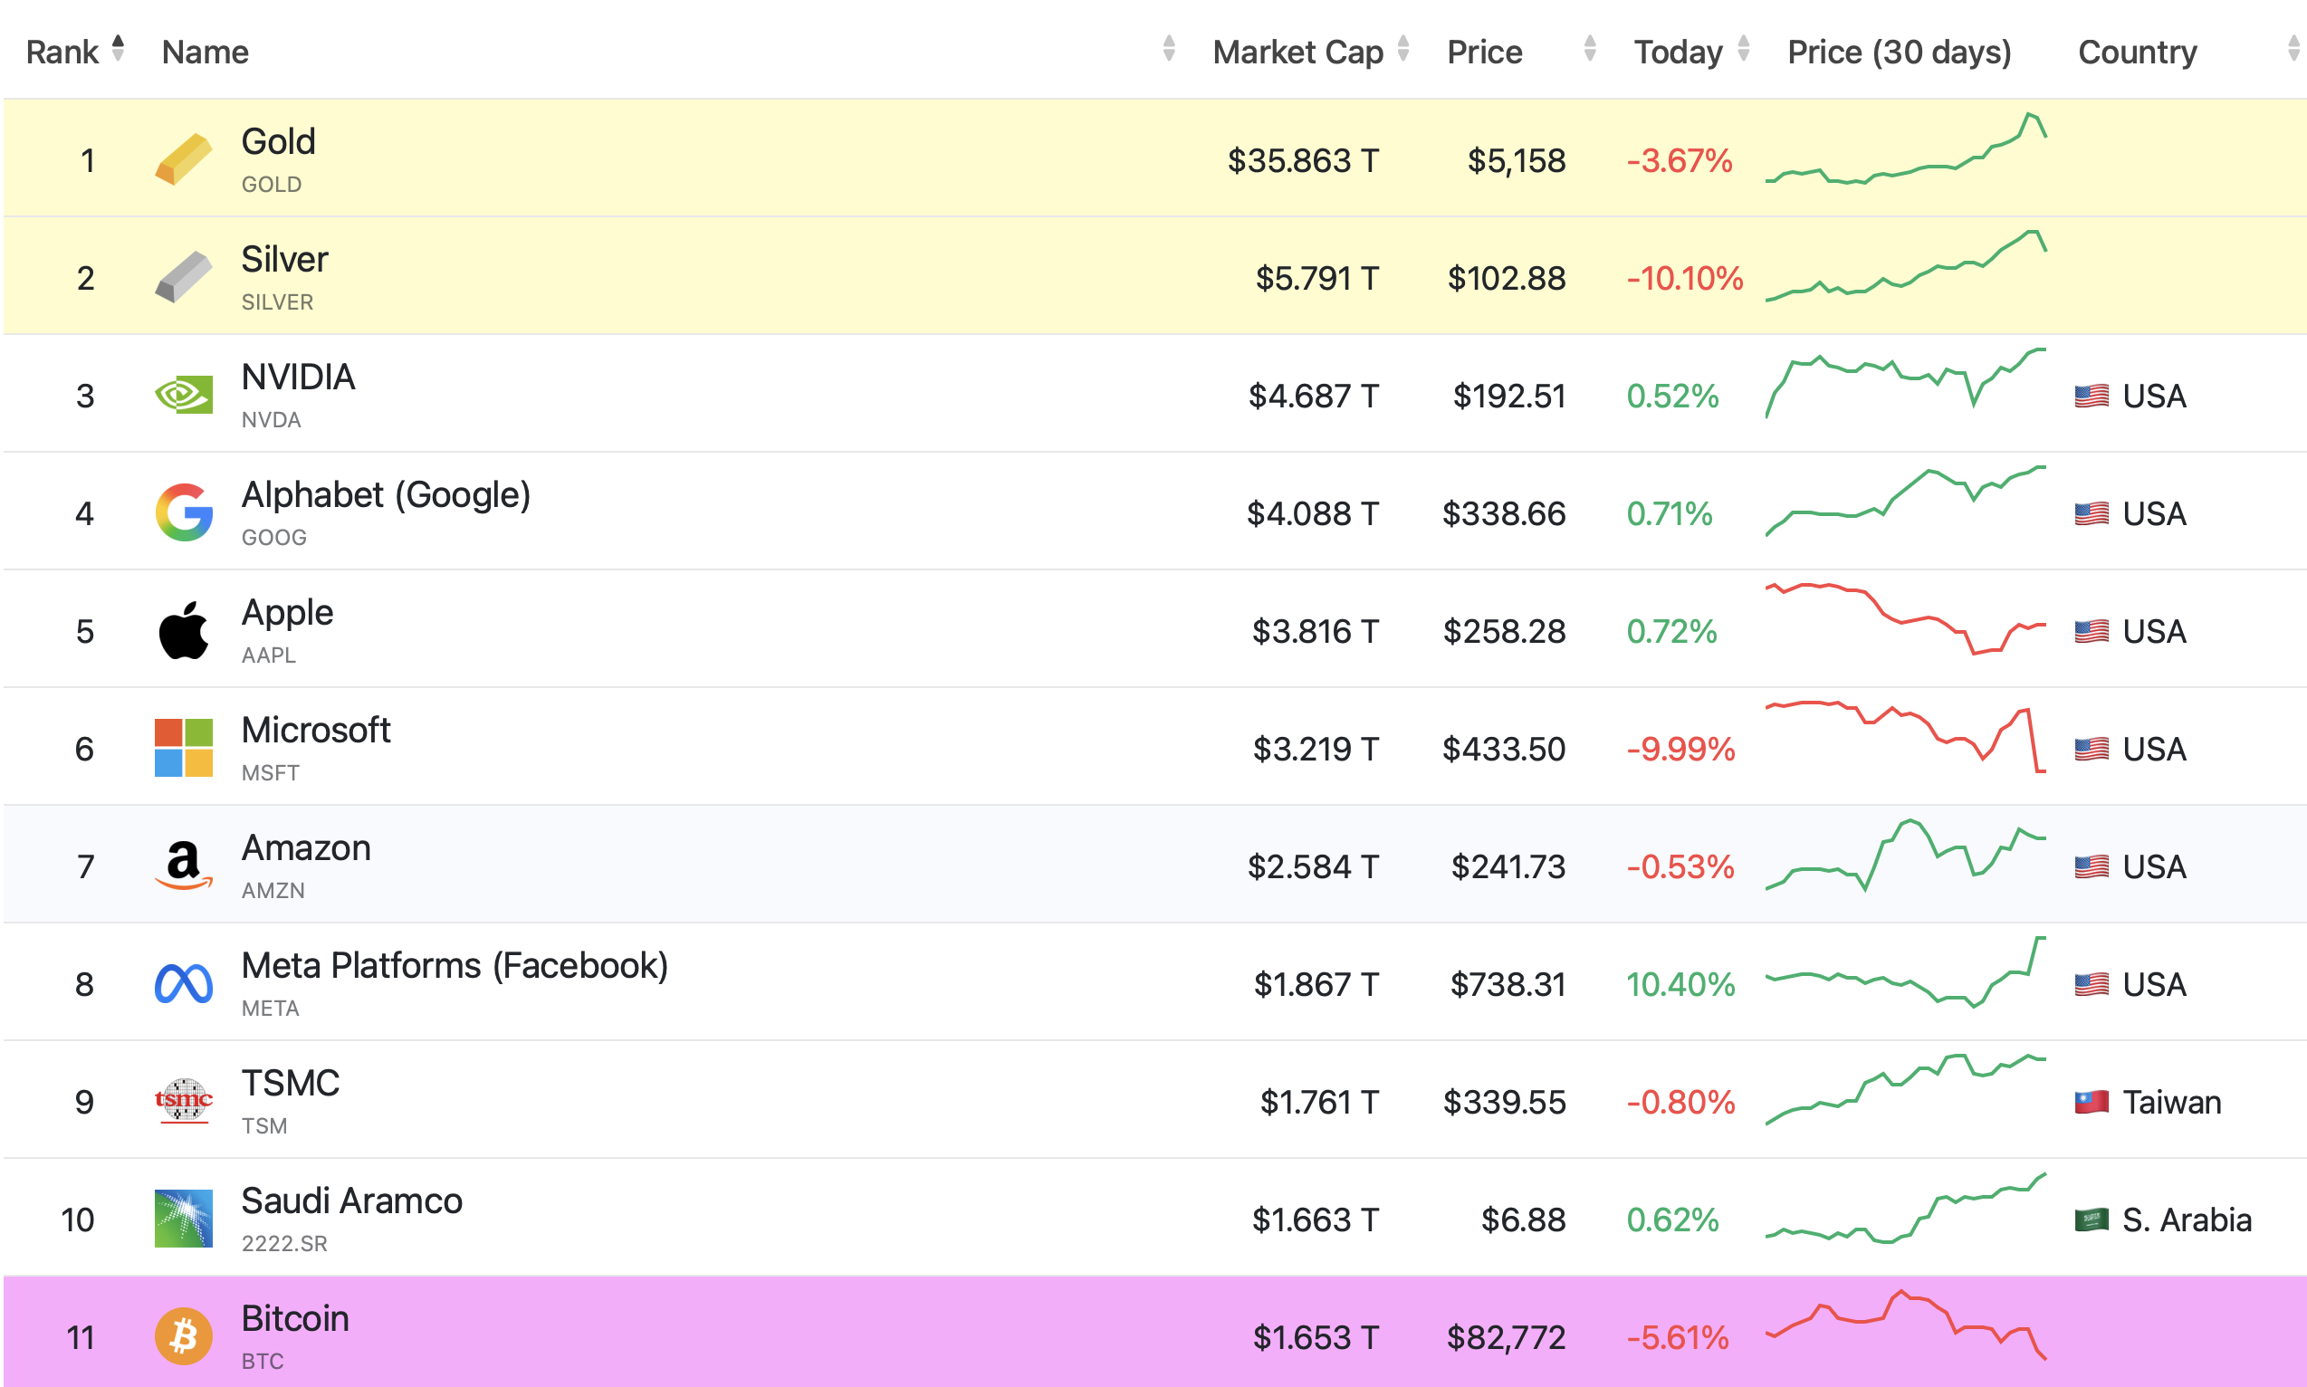The height and width of the screenshot is (1387, 2307).
Task: Click the NVIDIA logo icon
Action: tap(183, 395)
